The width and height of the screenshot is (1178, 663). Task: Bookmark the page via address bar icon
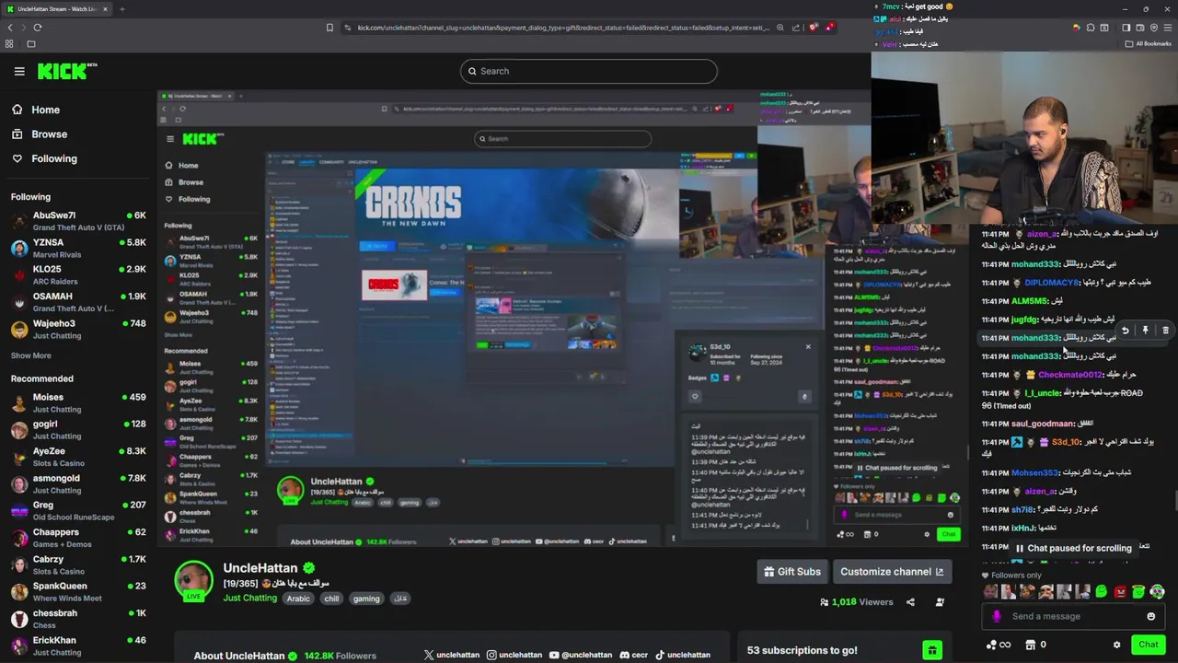pos(329,28)
